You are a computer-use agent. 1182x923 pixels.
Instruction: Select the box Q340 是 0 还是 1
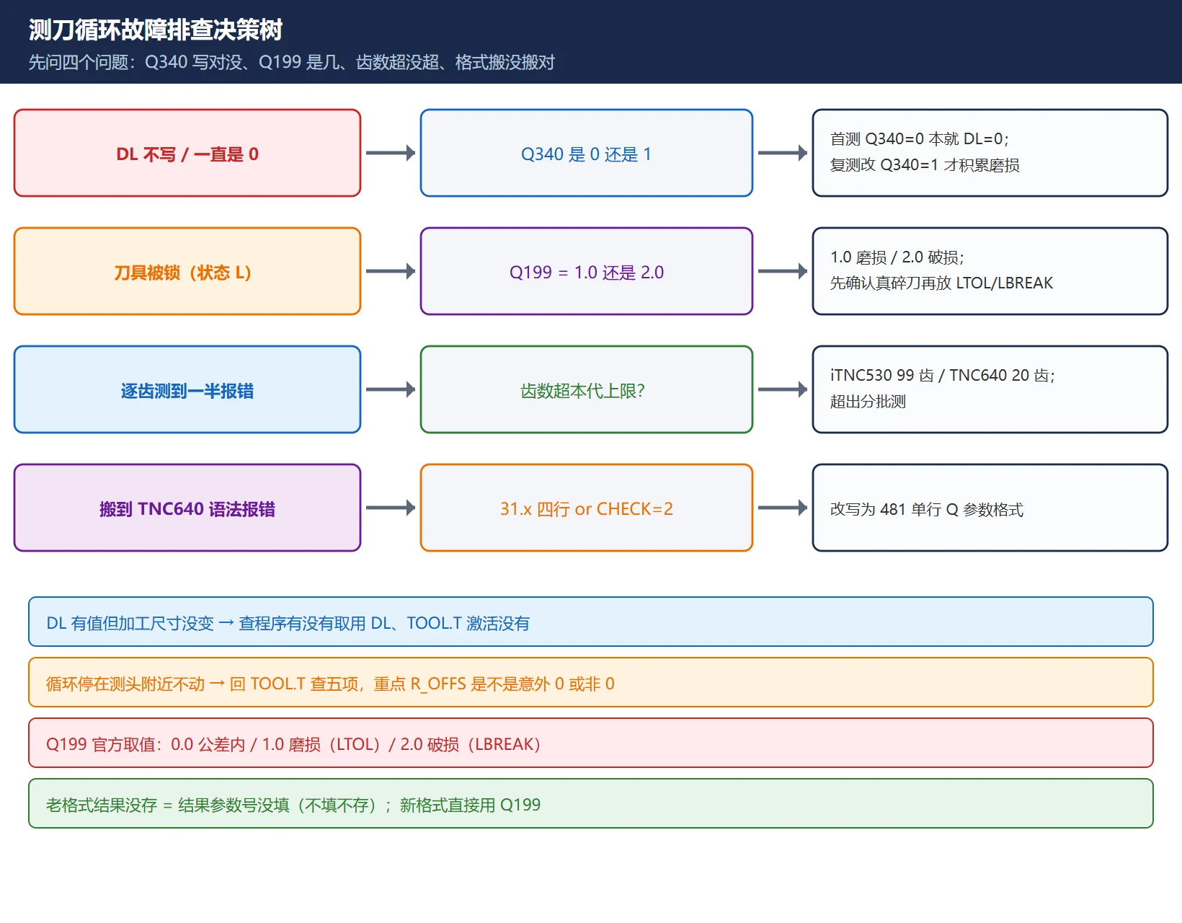[587, 153]
